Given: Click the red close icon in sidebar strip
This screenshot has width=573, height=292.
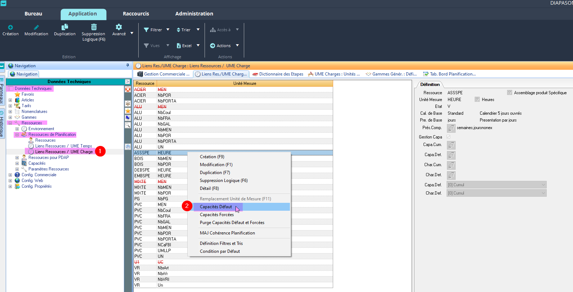Looking at the screenshot, I should point(128,89).
